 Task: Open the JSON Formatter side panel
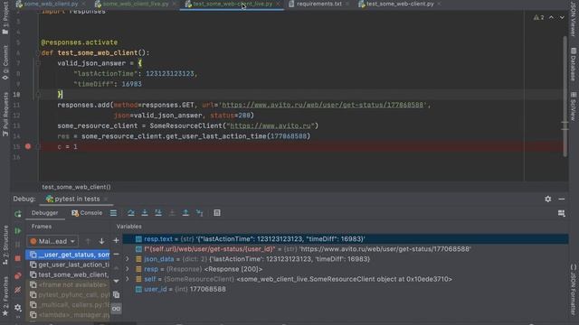(x=573, y=290)
